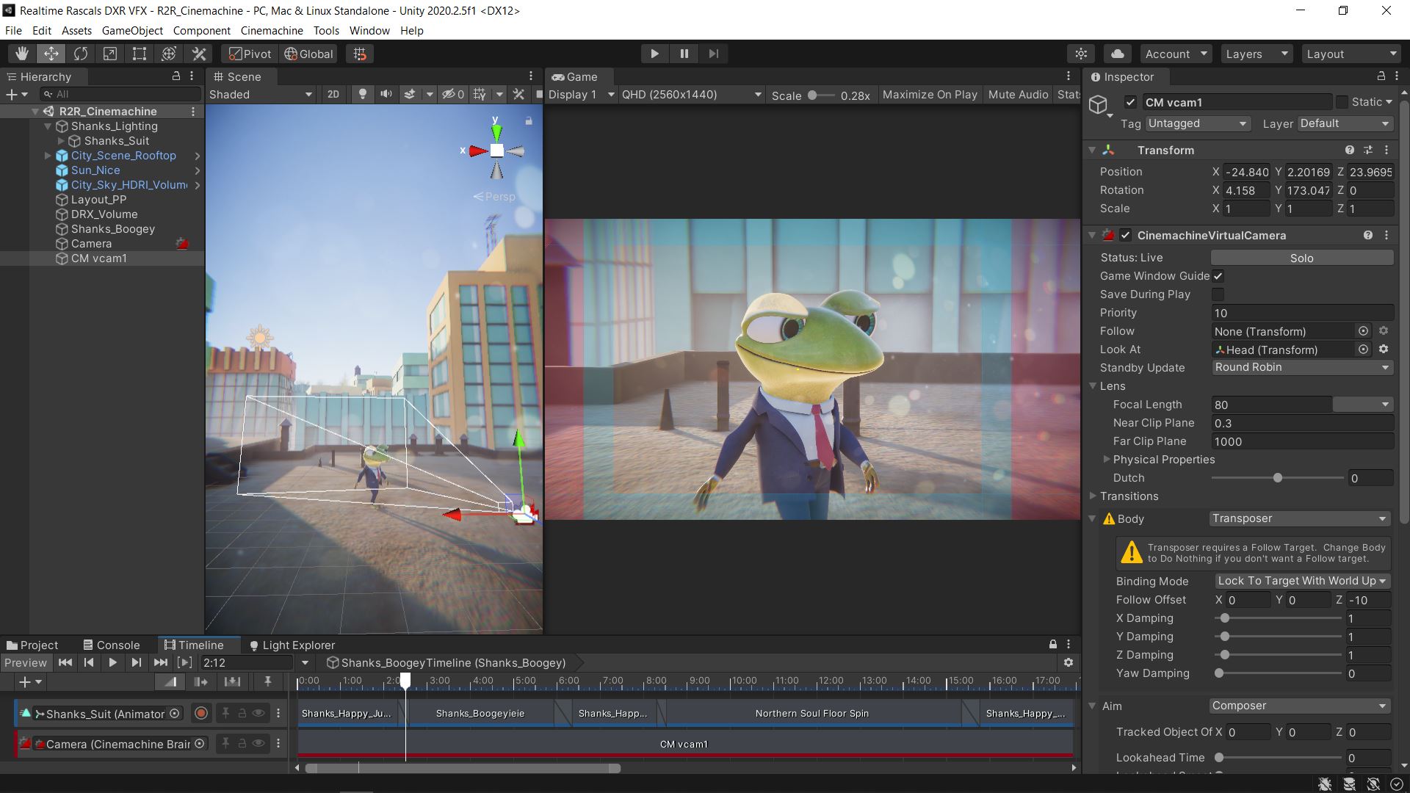Enable Save During Play checkbox
This screenshot has height=793, width=1410.
(1218, 294)
